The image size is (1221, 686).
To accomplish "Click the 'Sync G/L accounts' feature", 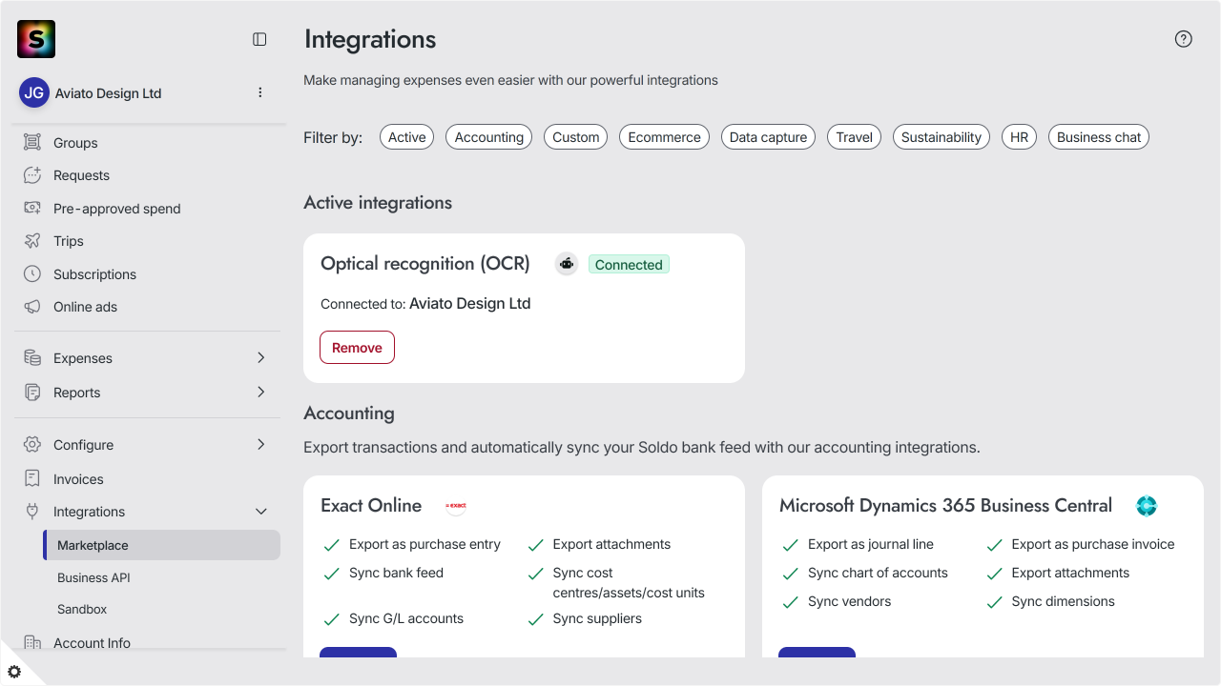I will click(406, 618).
